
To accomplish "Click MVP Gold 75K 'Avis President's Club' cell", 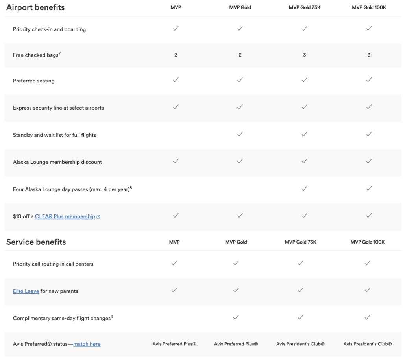I will pyautogui.click(x=300, y=344).
